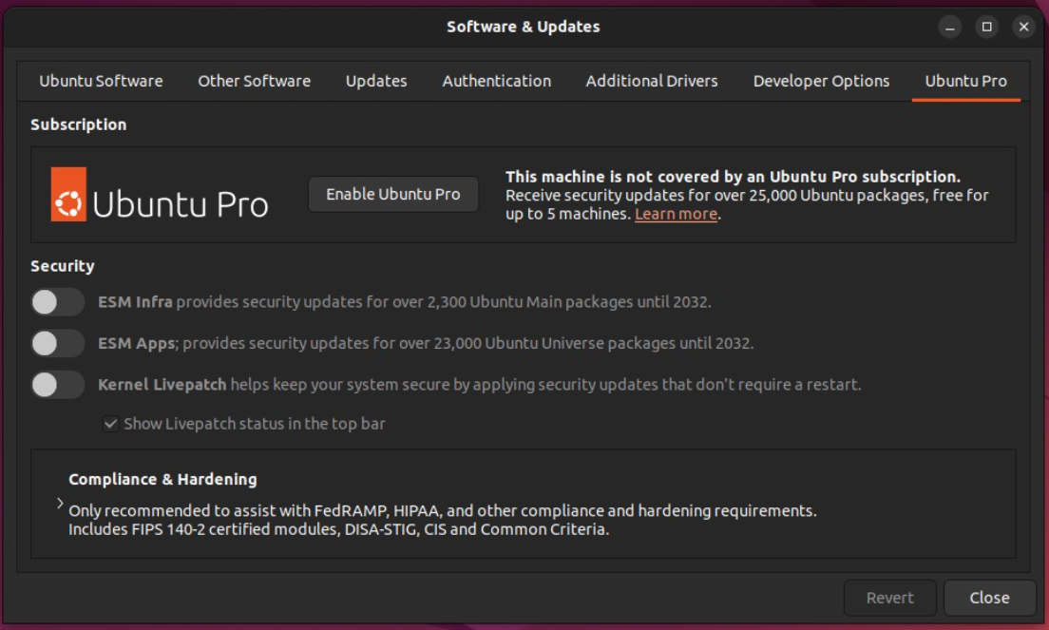Switch to the Ubuntu Software tab
This screenshot has height=630, width=1049.
pyautogui.click(x=101, y=81)
